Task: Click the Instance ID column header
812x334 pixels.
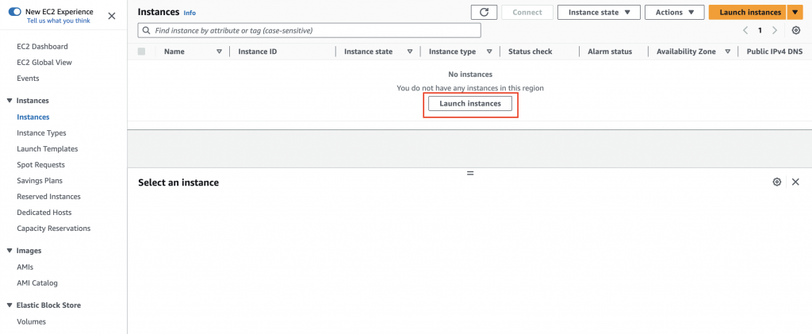Action: point(258,52)
